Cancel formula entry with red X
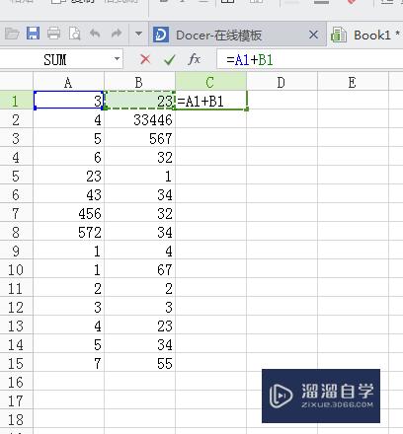 pyautogui.click(x=145, y=59)
